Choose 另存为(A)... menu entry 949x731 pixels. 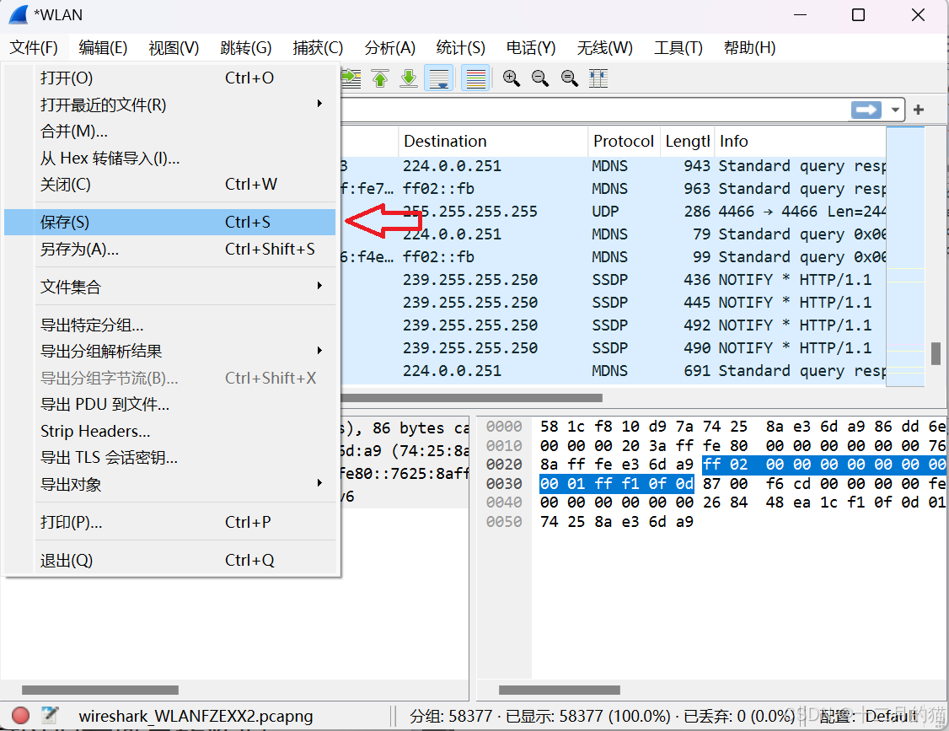pyautogui.click(x=170, y=249)
